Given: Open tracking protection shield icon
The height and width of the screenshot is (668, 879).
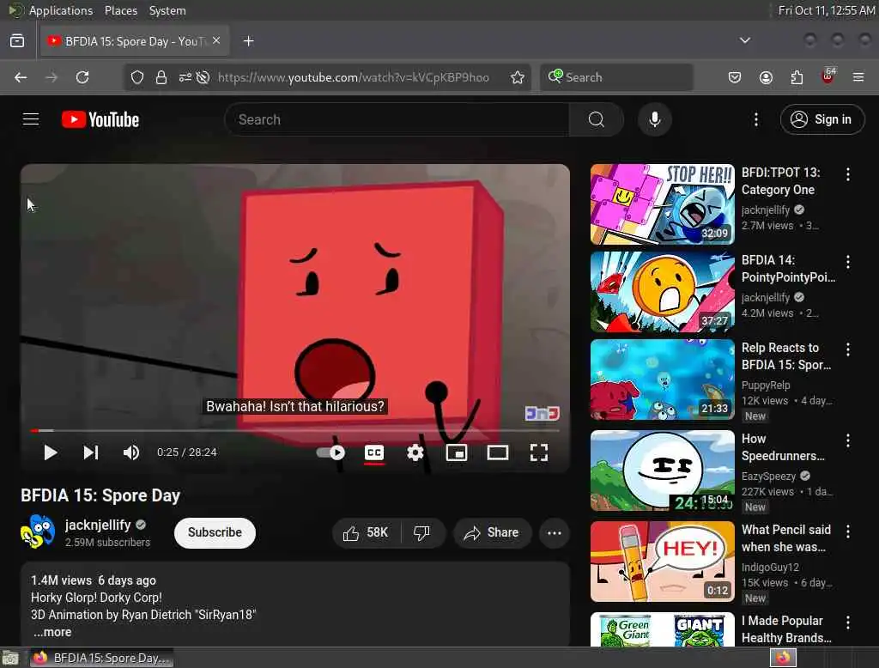Looking at the screenshot, I should coord(137,77).
